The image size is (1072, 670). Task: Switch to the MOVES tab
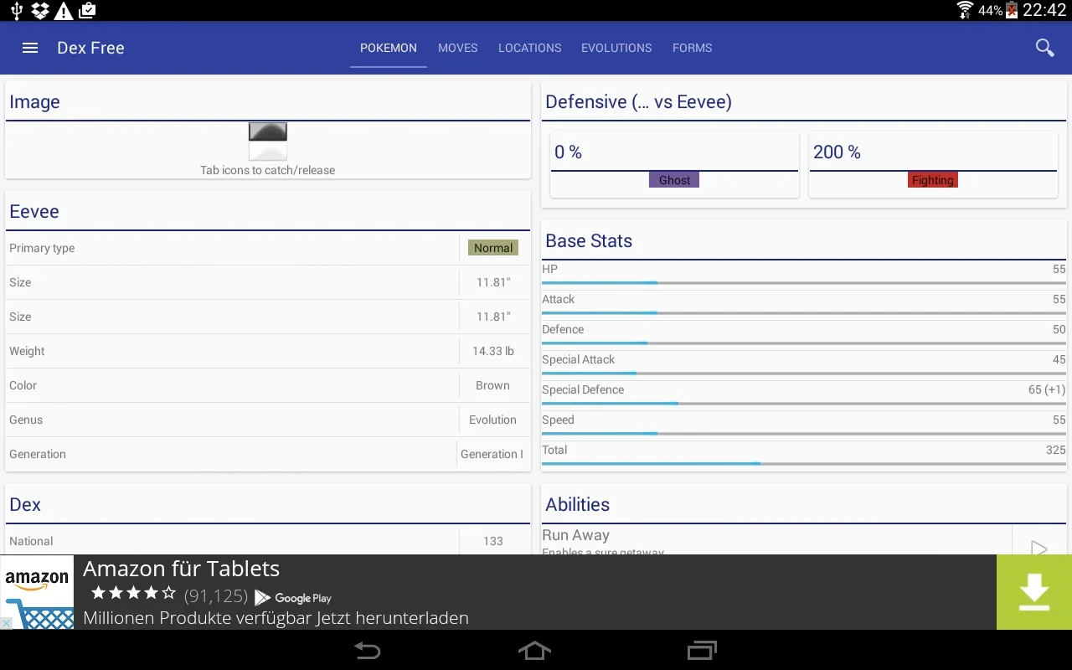458,48
